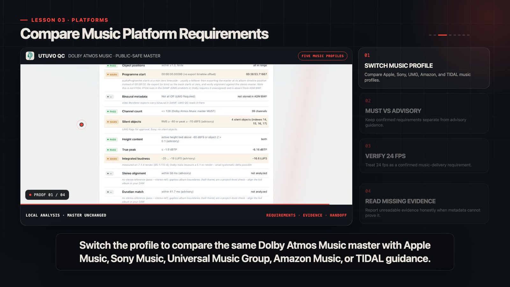Click the 'DOLBY ATMOS MUSIC · PUBLIC-SAFE MASTER' header text

(114, 56)
